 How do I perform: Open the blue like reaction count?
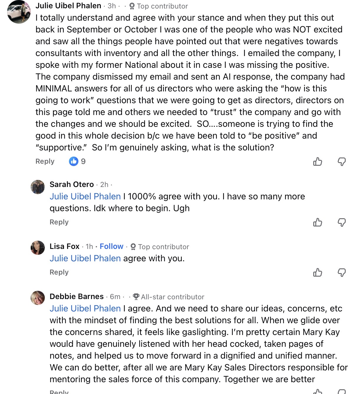click(x=77, y=161)
